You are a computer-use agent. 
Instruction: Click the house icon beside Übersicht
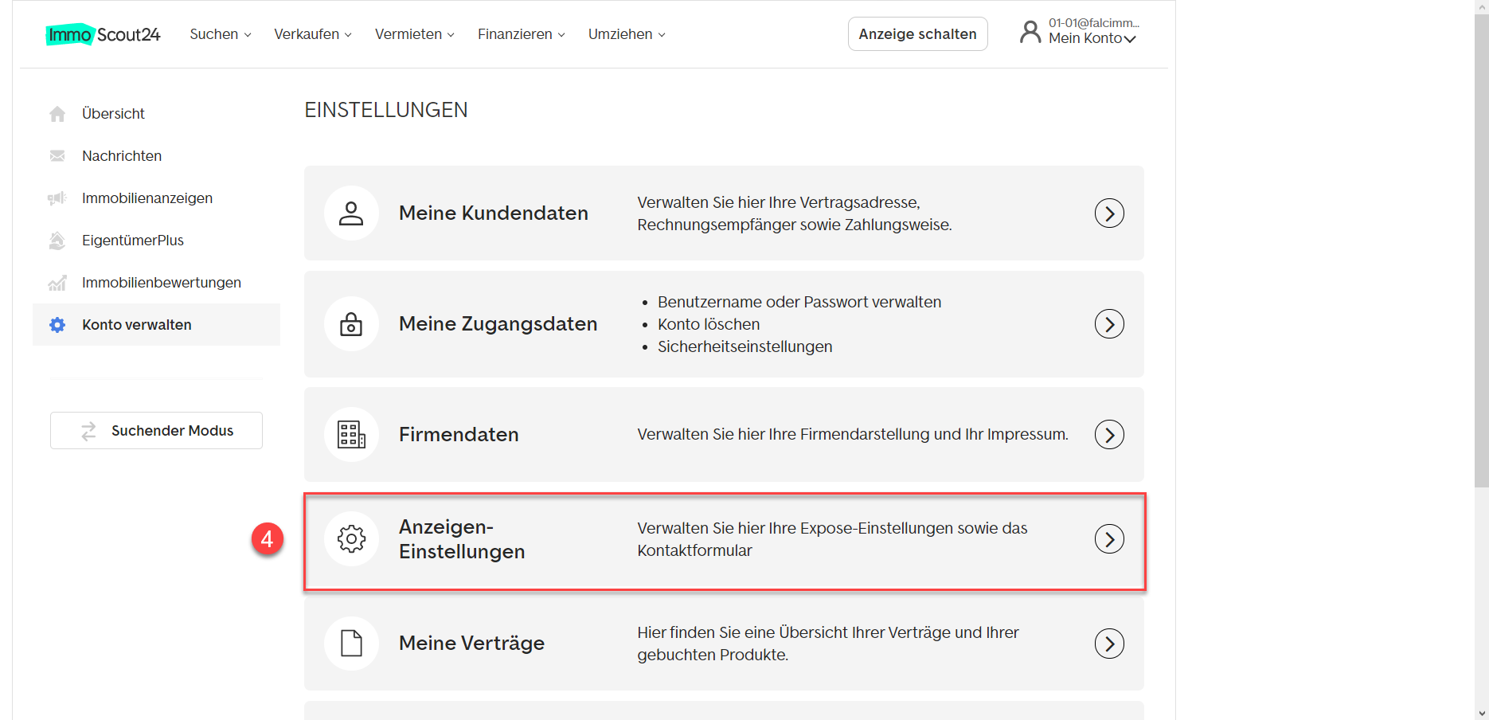point(57,114)
